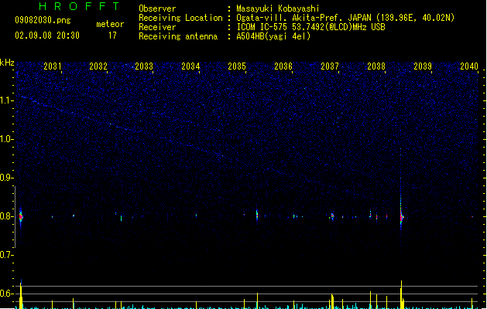Click the 2032 time axis label
Image resolution: width=487 pixels, height=309 pixels.
click(98, 66)
